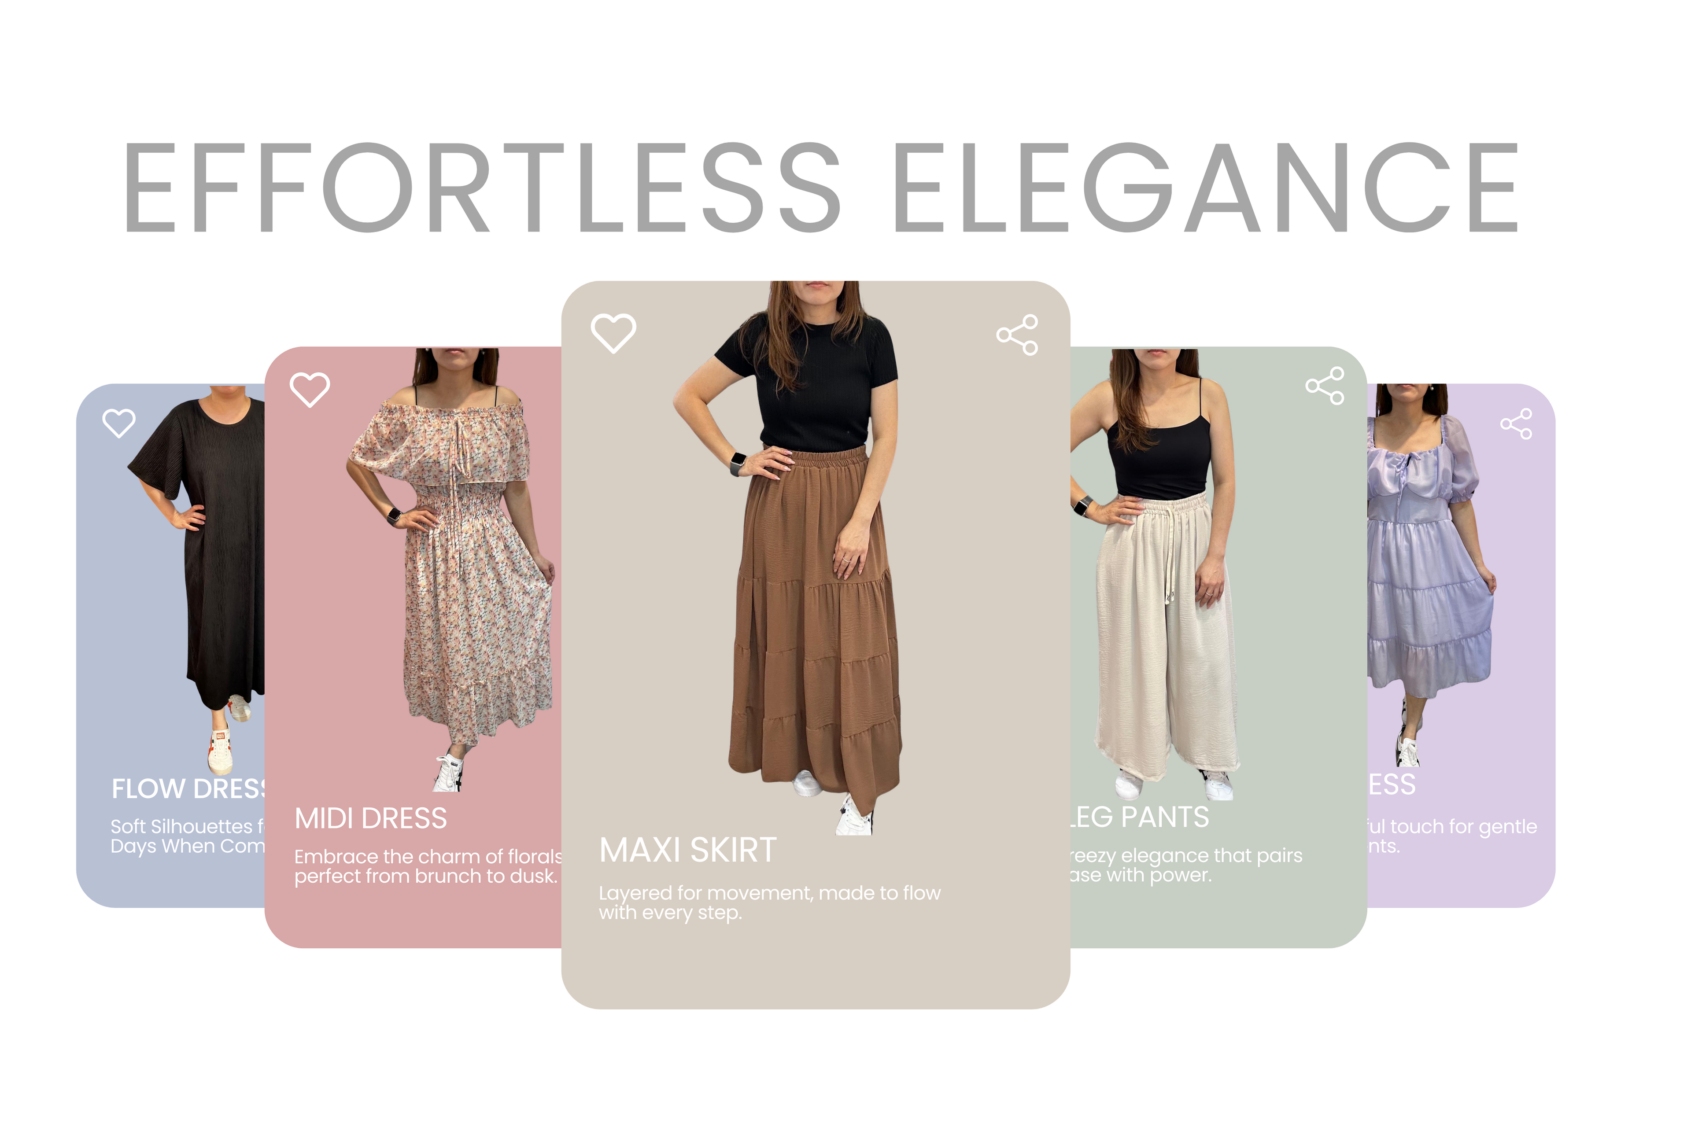Read 'Layered for movement' description text

(769, 903)
